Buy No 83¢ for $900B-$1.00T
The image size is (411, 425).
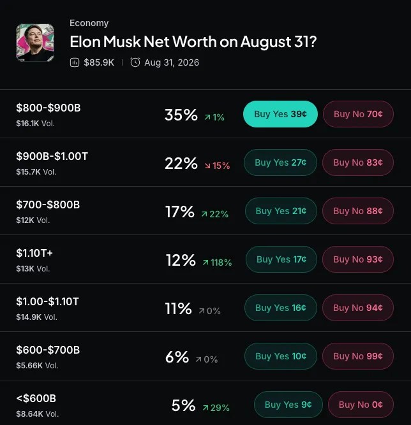(x=358, y=162)
